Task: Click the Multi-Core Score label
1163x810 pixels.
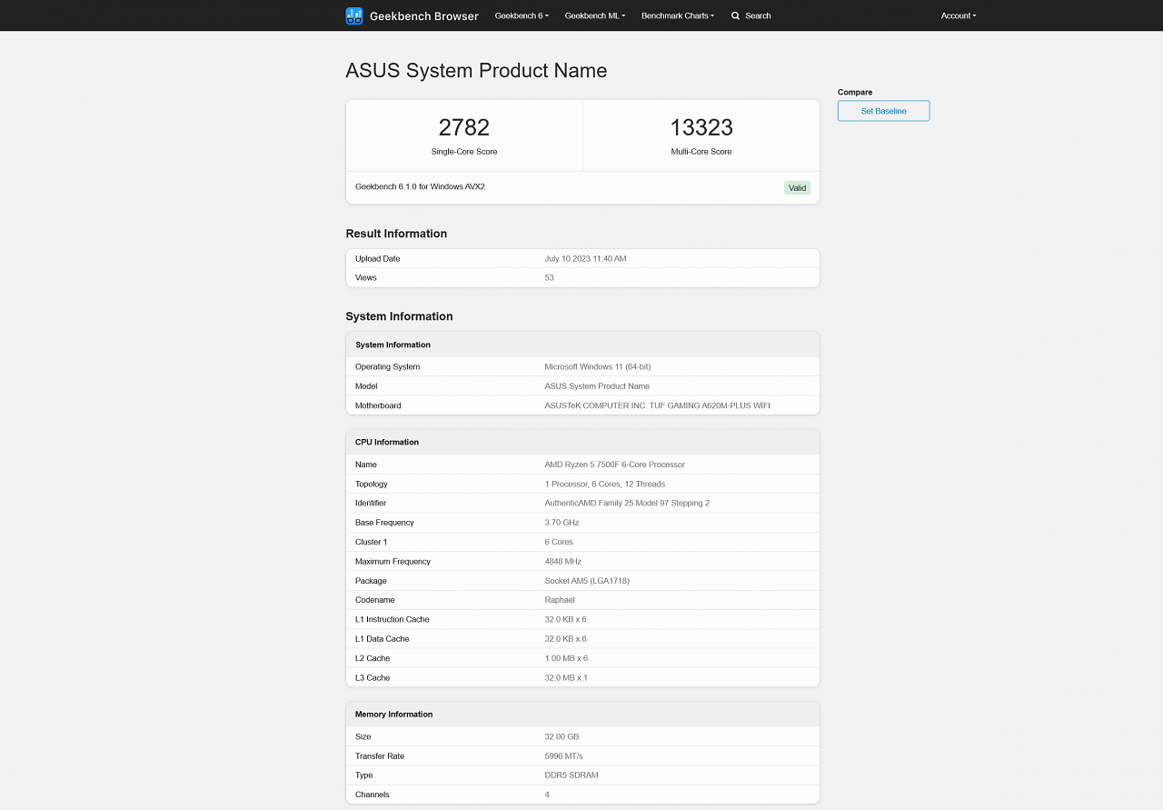Action: (701, 152)
